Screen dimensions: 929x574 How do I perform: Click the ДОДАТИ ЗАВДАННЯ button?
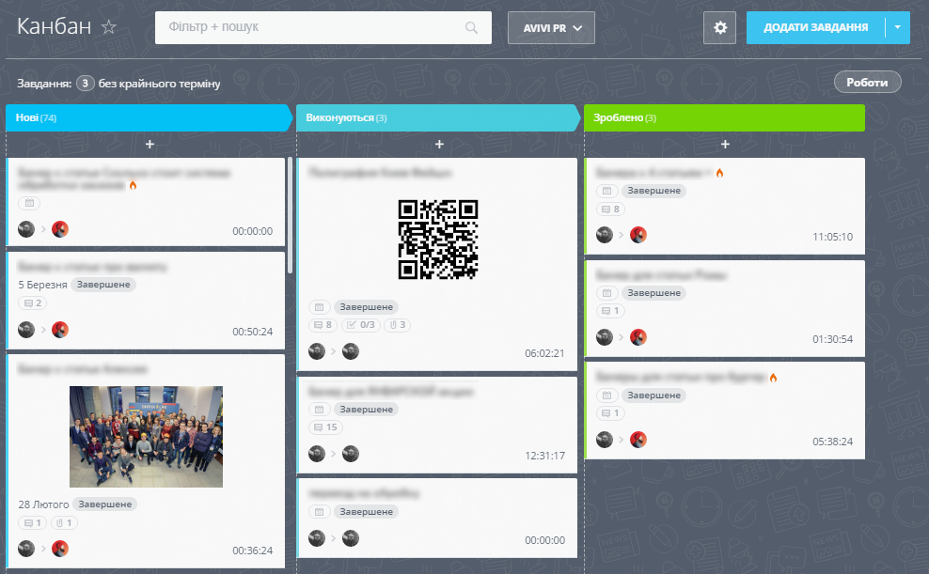pyautogui.click(x=816, y=27)
